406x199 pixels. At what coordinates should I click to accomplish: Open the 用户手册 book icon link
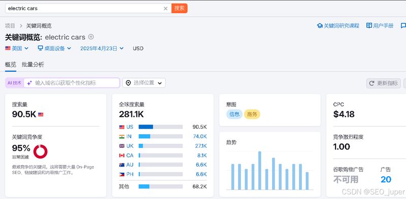tap(380, 26)
